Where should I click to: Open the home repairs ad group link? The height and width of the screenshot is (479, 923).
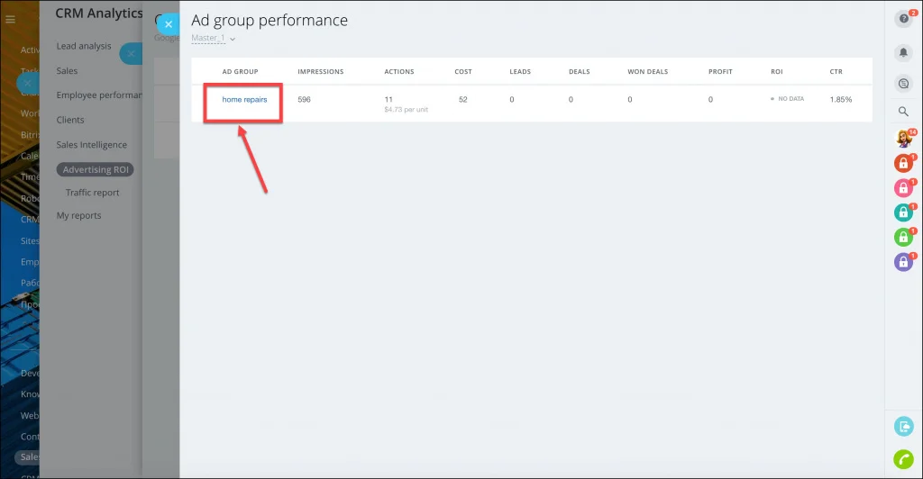tap(244, 99)
